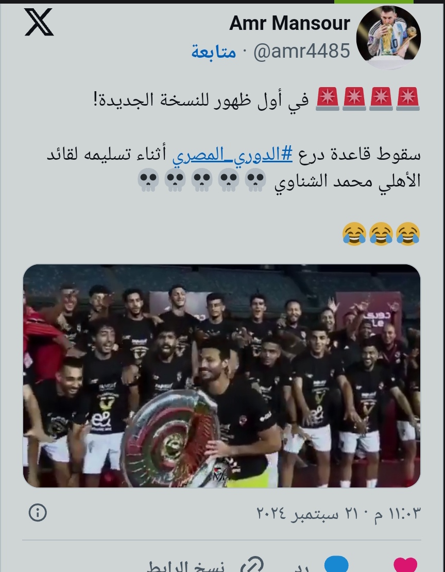Open the @amr4485 handle link
This screenshot has height=572, width=445.
[x=302, y=51]
